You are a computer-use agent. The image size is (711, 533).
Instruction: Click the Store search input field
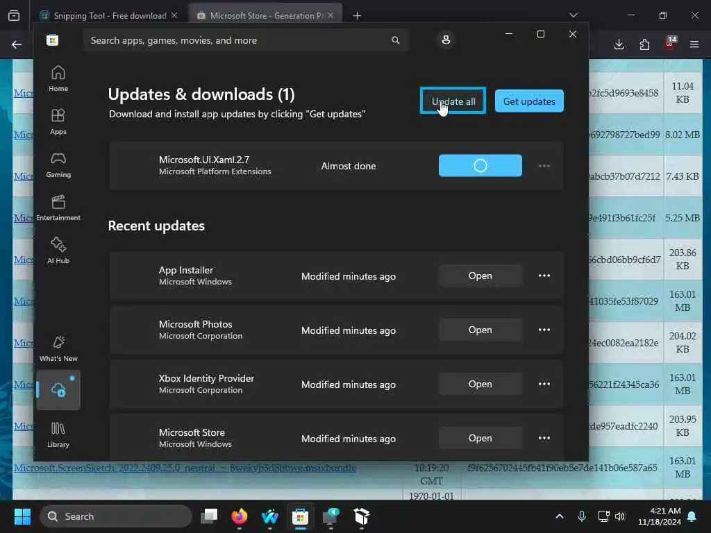point(245,40)
